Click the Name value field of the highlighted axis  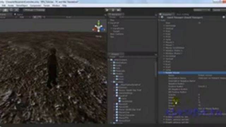point(212,75)
